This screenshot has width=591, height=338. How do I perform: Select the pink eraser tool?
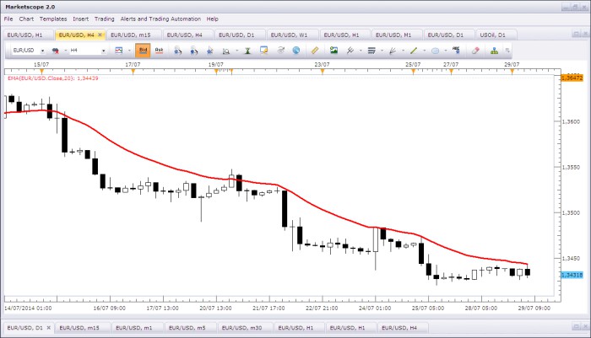tap(475, 50)
